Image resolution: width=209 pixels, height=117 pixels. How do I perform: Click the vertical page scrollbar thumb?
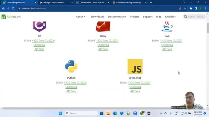pyautogui.click(x=208, y=28)
